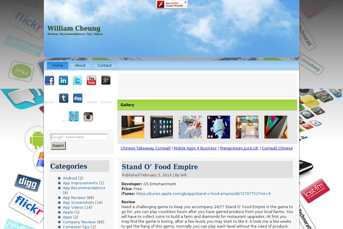Click the Categories heading

coord(69,167)
